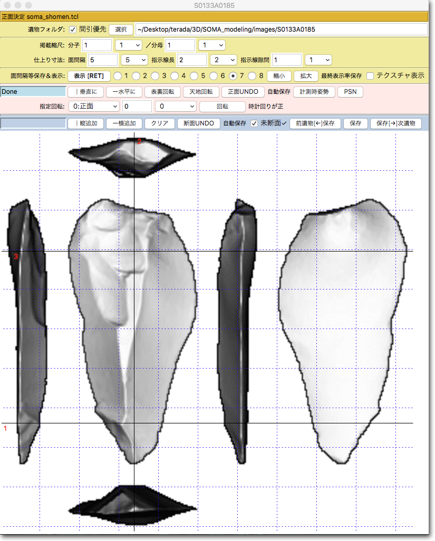Expand the 0:正面 rotation target dropdown
435x541 pixels.
pos(94,106)
